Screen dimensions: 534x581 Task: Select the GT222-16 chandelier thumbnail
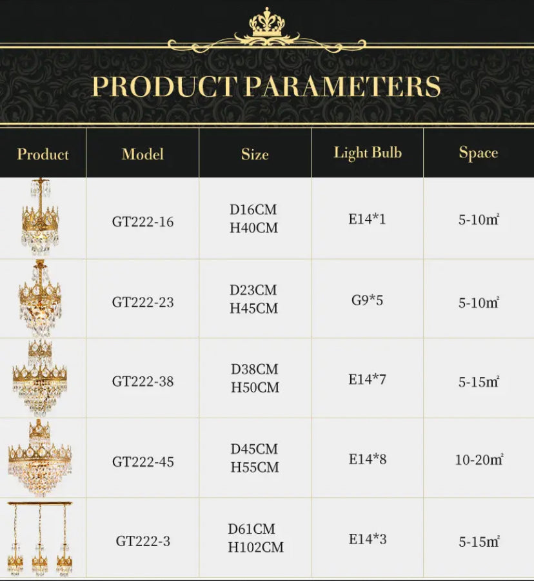(x=40, y=218)
